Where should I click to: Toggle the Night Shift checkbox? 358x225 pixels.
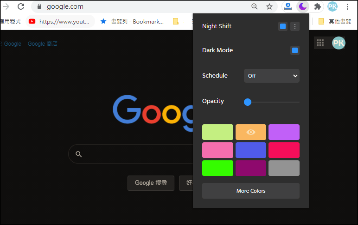[283, 26]
